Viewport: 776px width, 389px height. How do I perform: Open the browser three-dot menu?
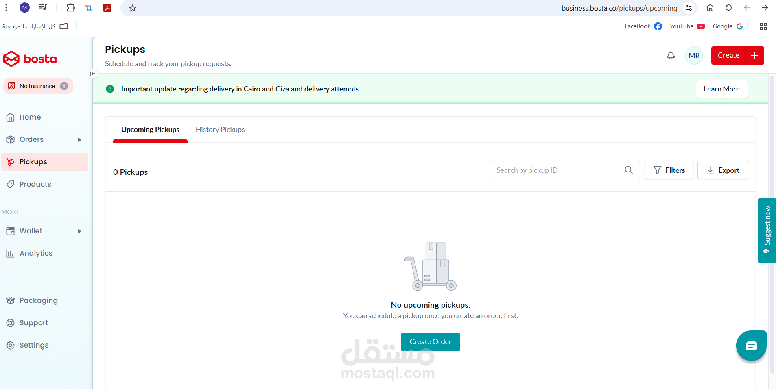(6, 7)
